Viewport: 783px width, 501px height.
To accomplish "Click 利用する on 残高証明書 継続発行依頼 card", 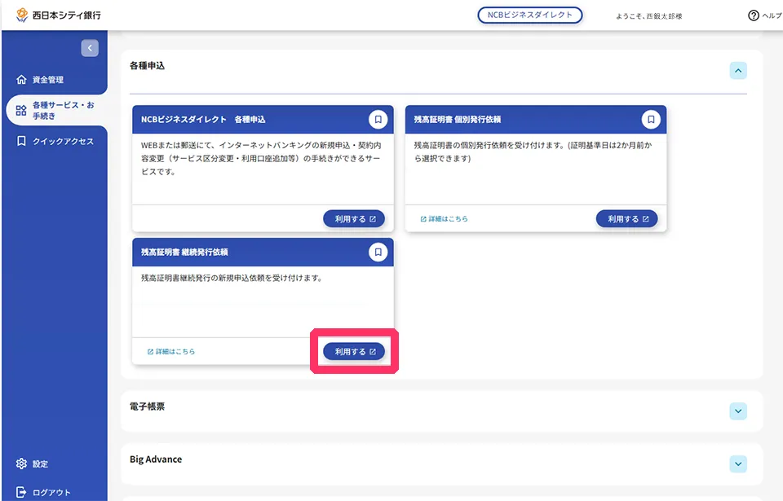I will (x=354, y=351).
